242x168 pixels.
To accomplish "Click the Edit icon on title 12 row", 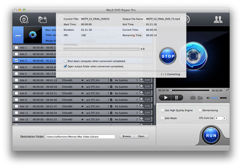I will tap(145, 119).
